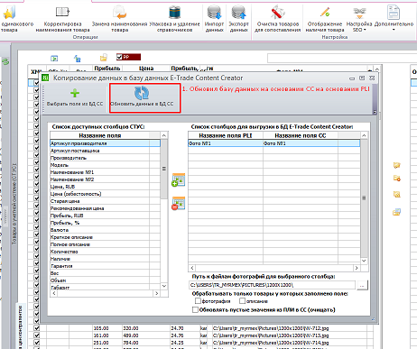Click up arrow of export columns list
Screen dimensions: 417x349
pyautogui.click(x=364, y=135)
